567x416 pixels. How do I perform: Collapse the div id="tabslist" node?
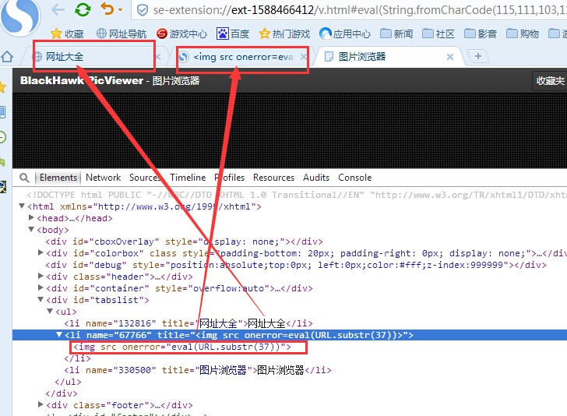(40, 299)
